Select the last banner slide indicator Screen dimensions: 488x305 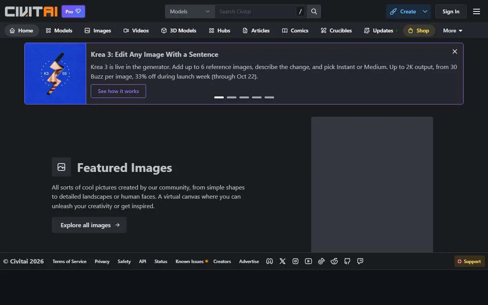point(269,98)
